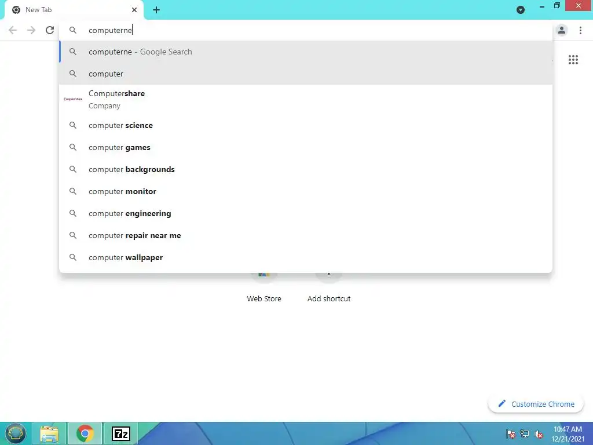Screen dimensions: 593x445
Task: Pick the 'computer wallpaper' suggestion
Action: [306, 257]
